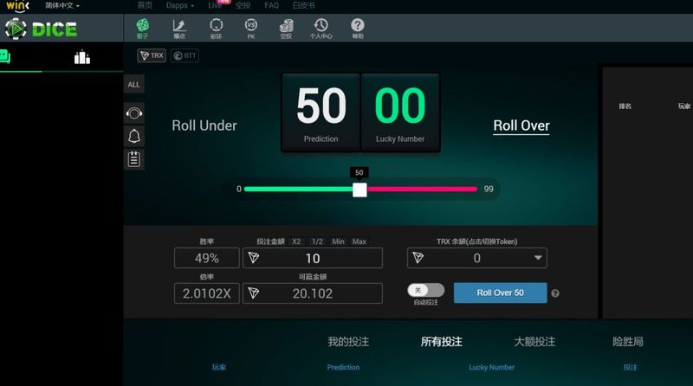Switch to 所有投注 tab
Screen dimensions: 693x386
point(442,341)
